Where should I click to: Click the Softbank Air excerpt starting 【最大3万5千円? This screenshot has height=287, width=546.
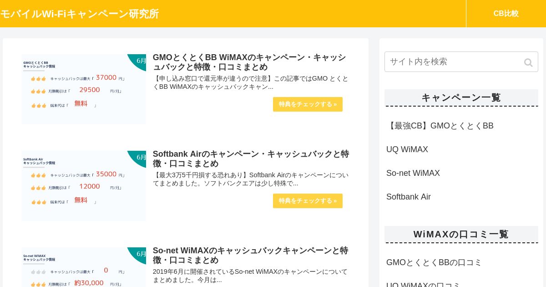click(x=251, y=179)
